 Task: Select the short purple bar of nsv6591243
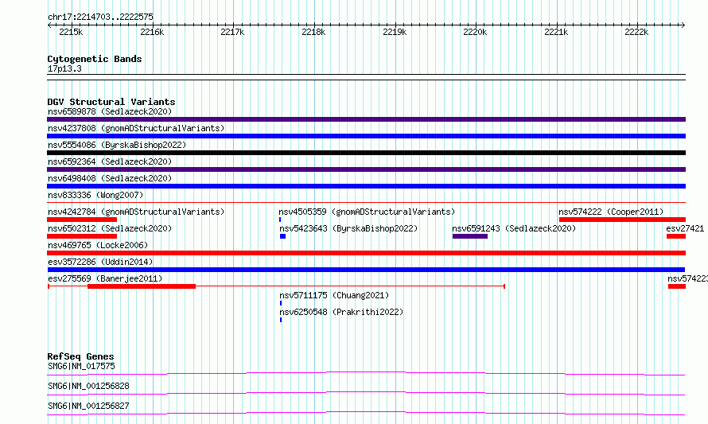pyautogui.click(x=470, y=236)
